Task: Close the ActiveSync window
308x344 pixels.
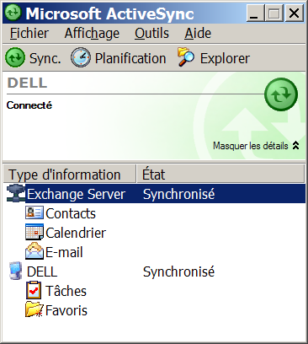Action: (294, 13)
